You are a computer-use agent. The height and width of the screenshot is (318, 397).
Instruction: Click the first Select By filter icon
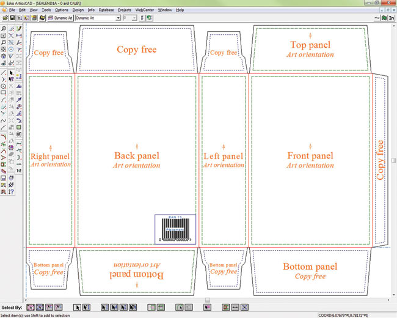click(31, 306)
